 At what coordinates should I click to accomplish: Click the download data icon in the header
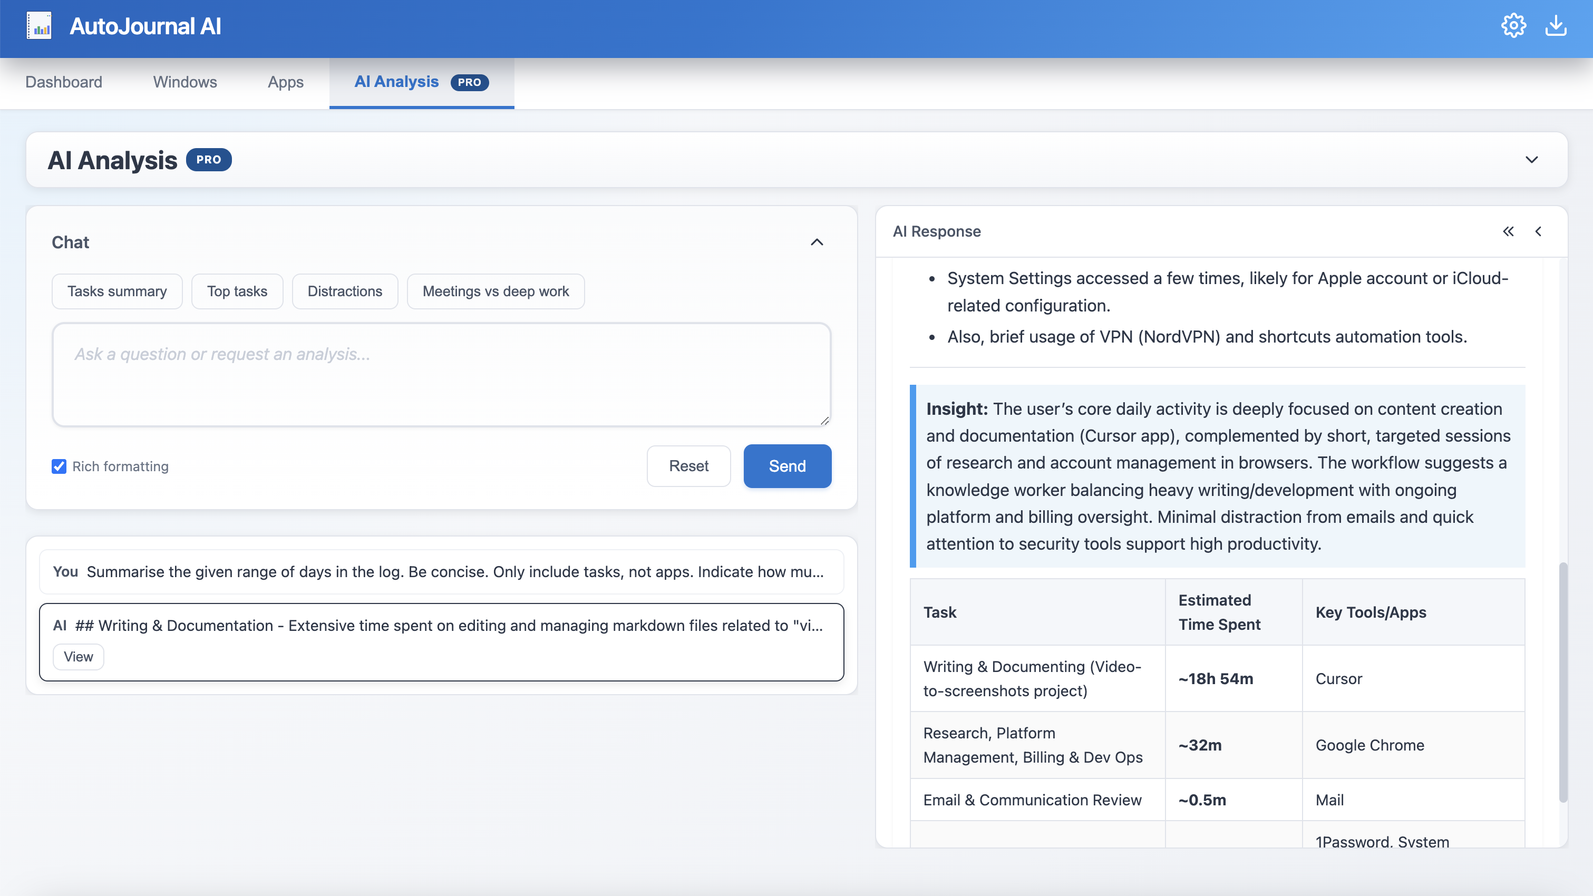pyautogui.click(x=1557, y=25)
